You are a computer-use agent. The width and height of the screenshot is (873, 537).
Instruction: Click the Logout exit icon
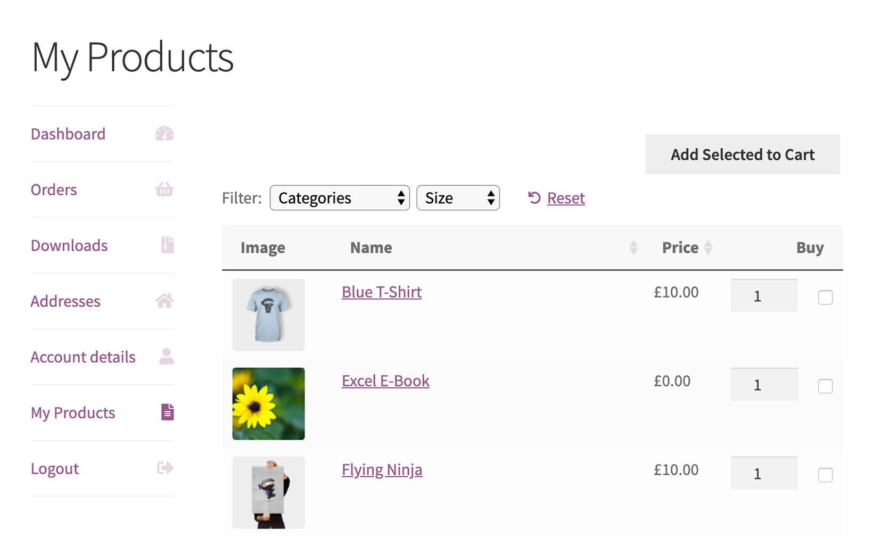(165, 468)
